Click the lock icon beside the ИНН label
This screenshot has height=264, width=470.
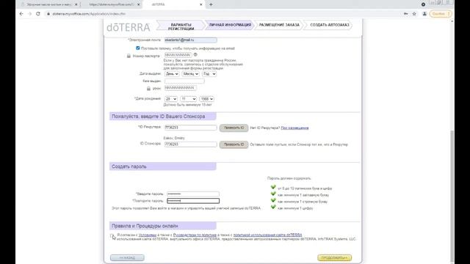[x=148, y=88]
